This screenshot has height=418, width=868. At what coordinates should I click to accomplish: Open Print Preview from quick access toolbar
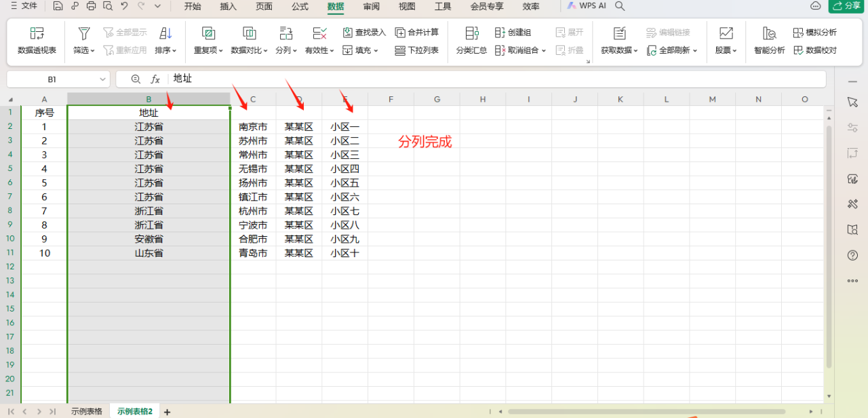tap(108, 6)
